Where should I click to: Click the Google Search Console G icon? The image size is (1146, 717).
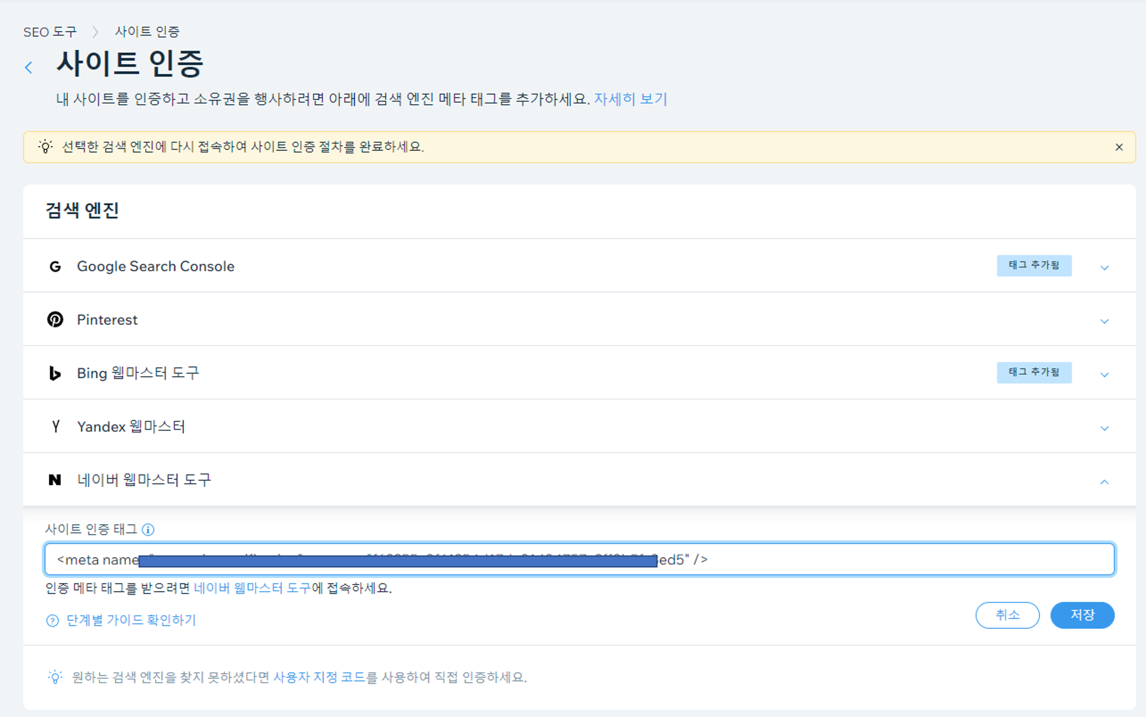click(55, 267)
